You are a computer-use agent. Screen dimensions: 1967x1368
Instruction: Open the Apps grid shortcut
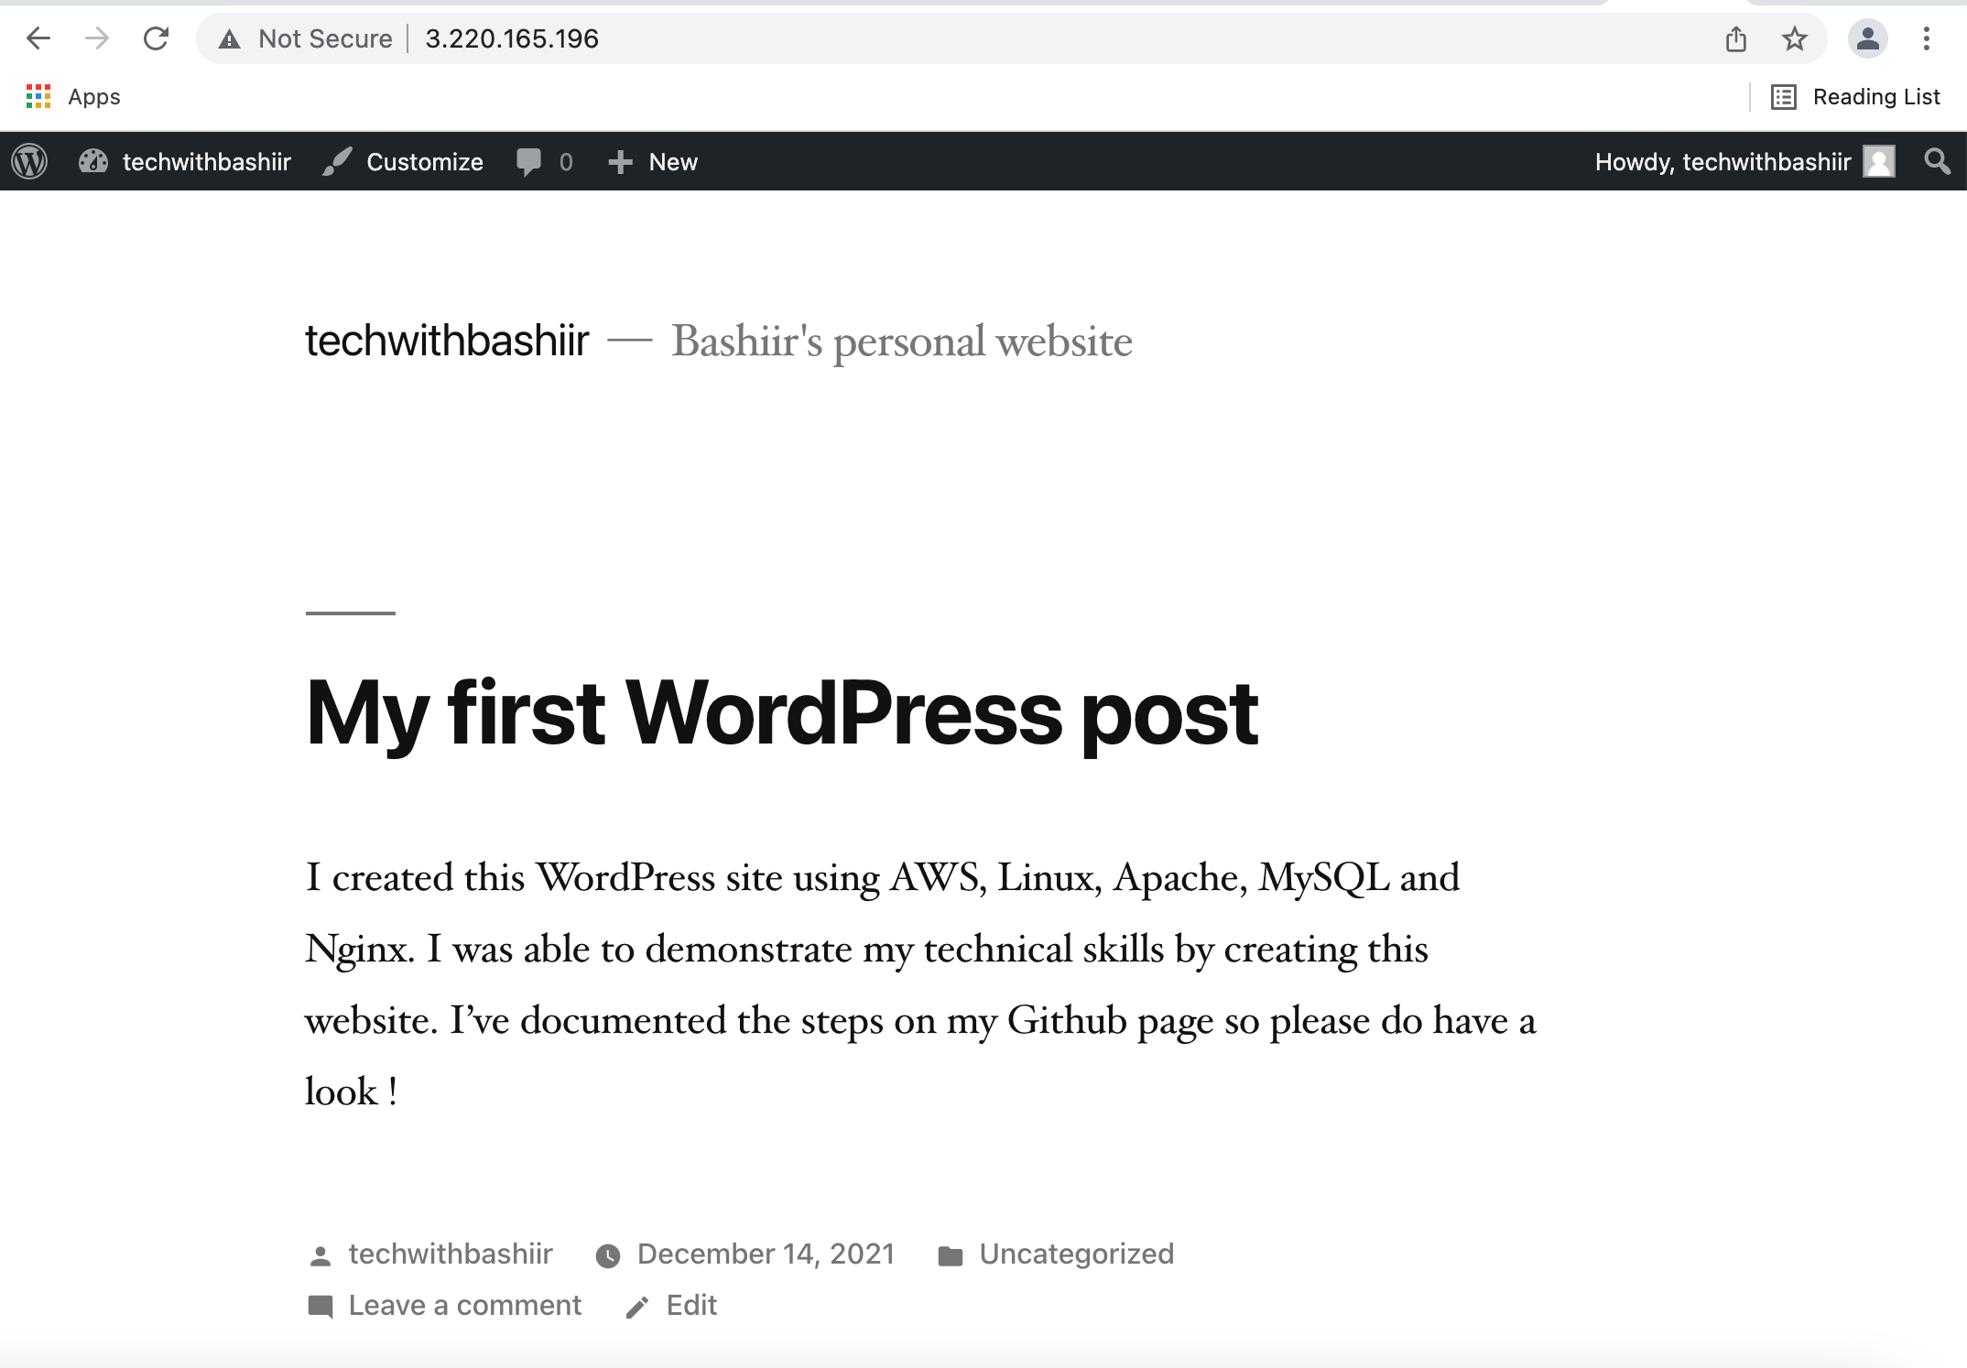click(x=73, y=96)
